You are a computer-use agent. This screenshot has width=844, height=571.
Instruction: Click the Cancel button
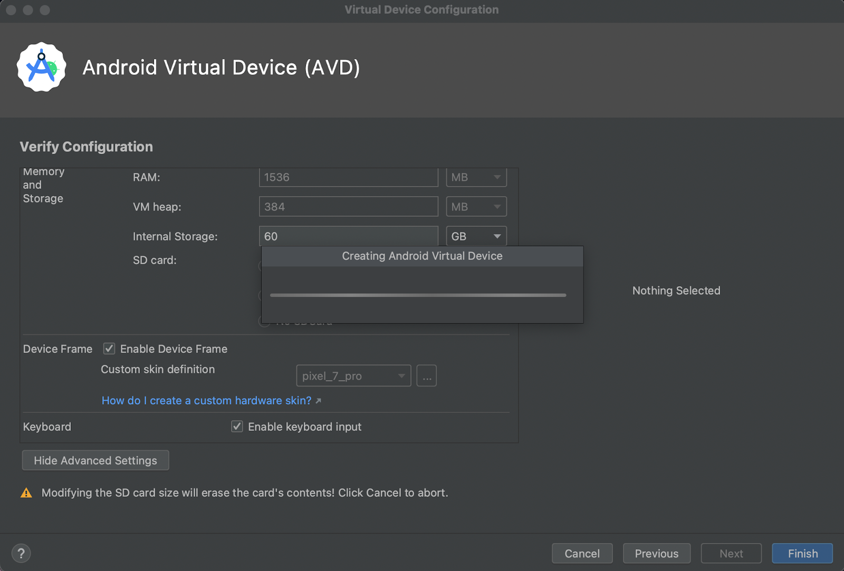click(582, 554)
